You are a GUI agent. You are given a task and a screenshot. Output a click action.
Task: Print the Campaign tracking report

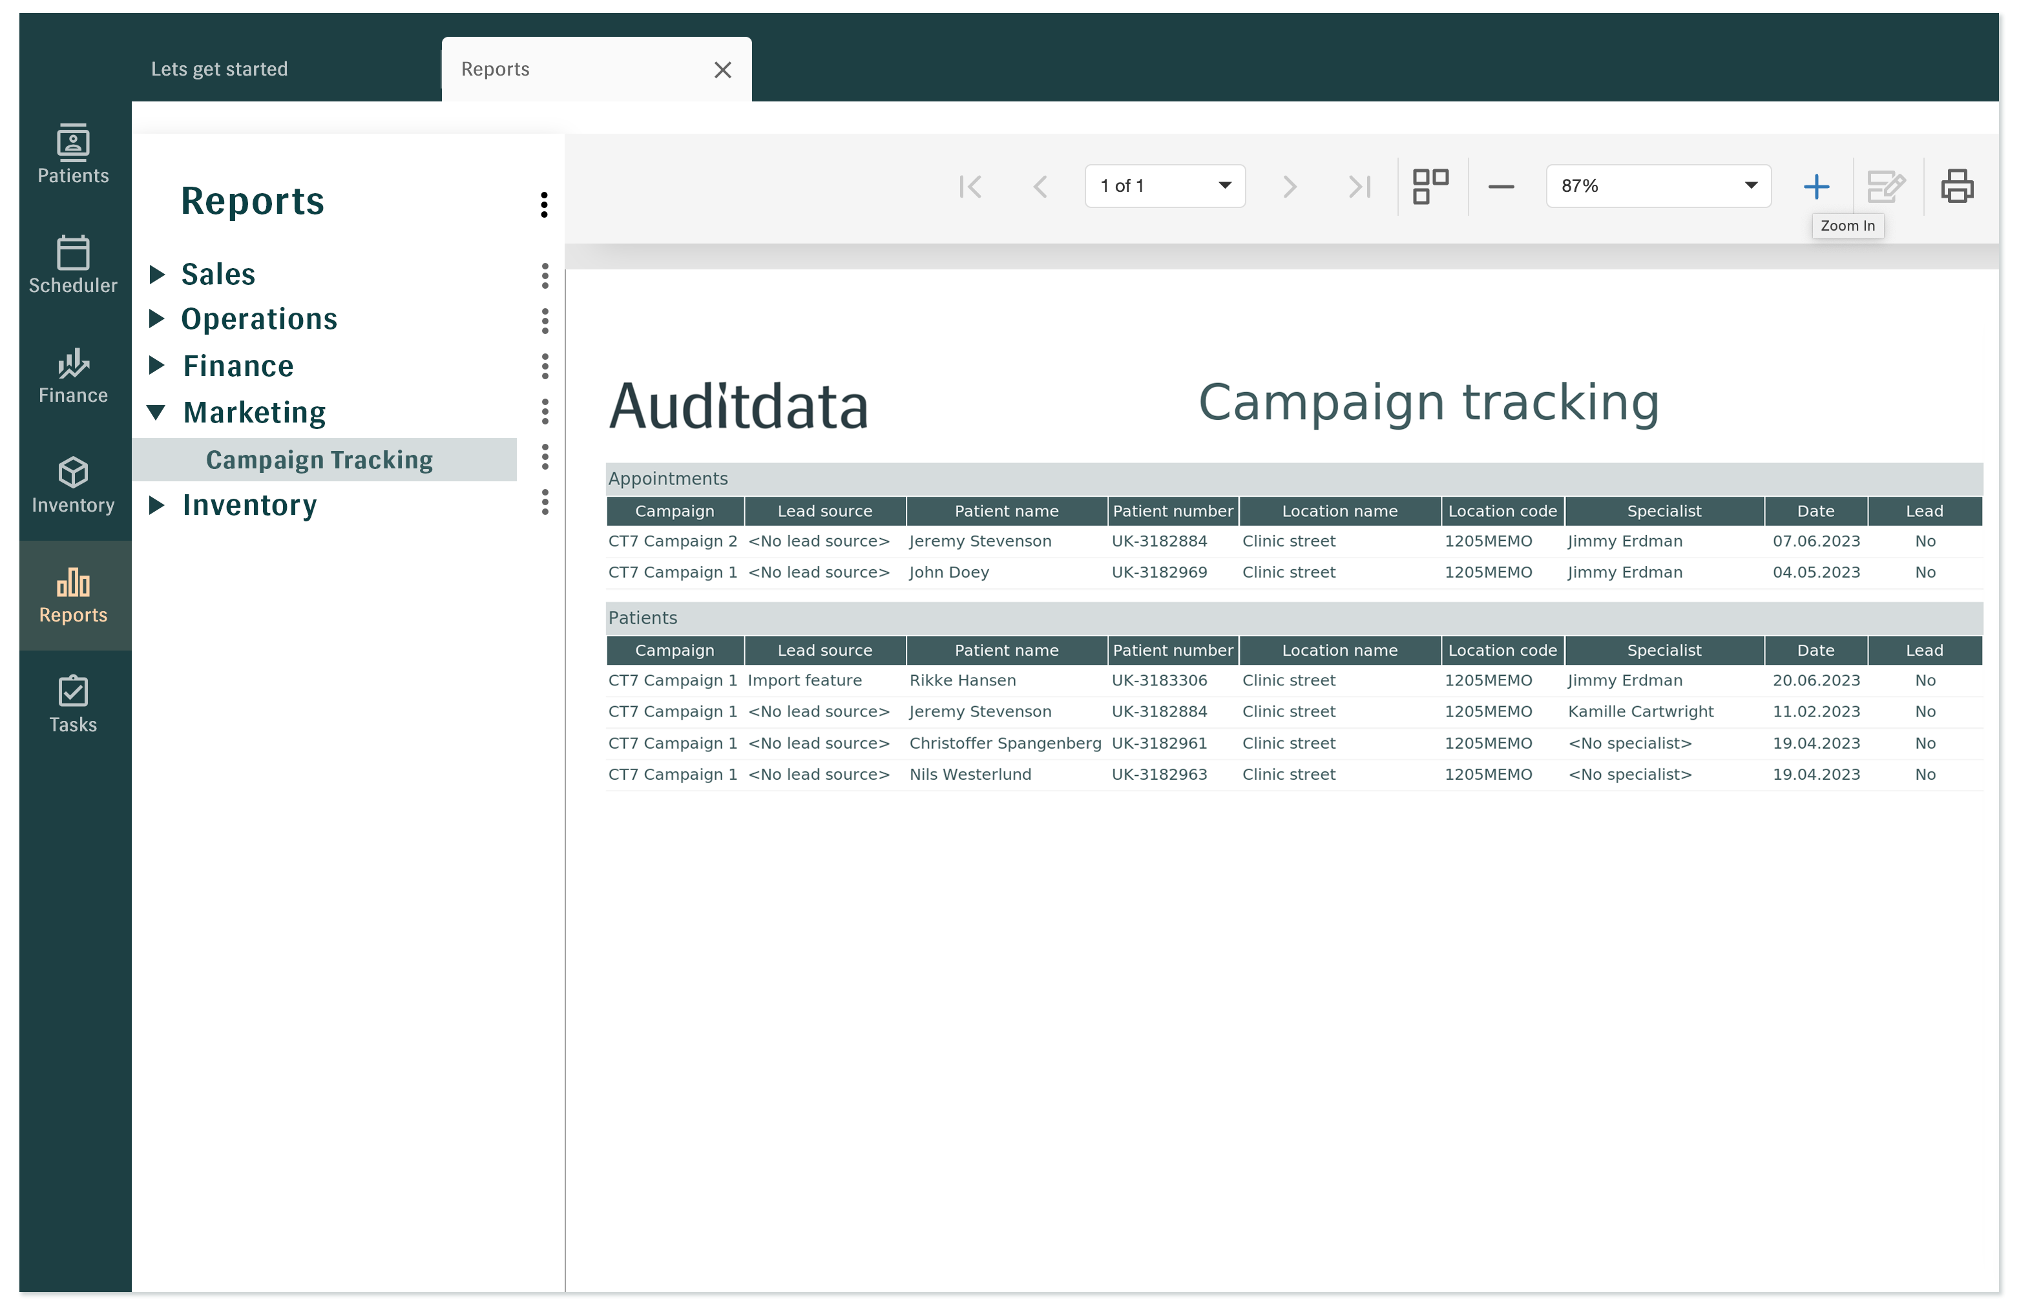pos(1957,185)
